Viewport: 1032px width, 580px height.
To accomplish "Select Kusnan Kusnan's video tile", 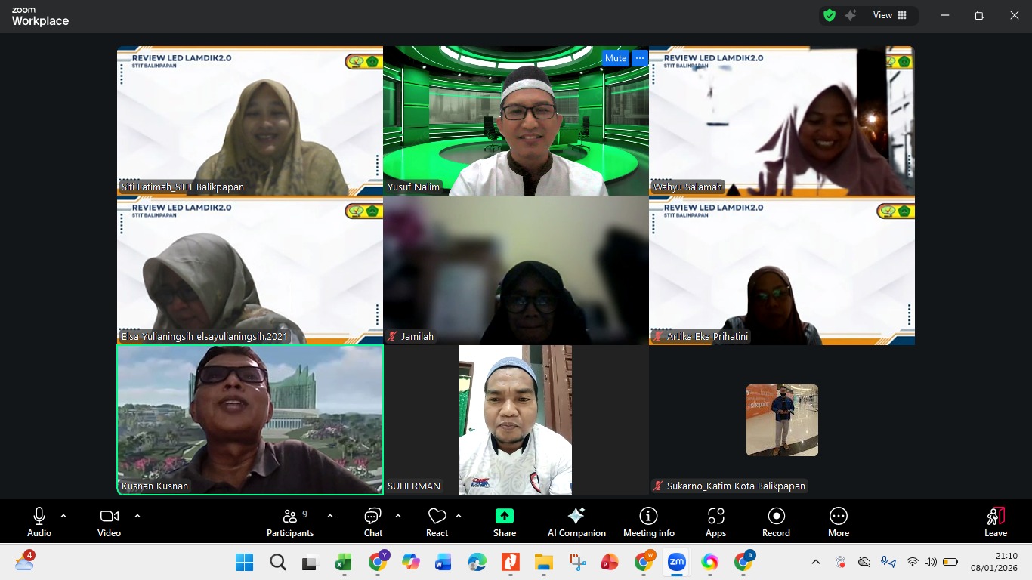I will pos(249,419).
